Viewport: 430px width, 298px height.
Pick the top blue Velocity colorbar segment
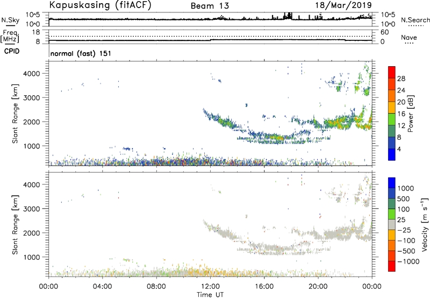(392, 183)
